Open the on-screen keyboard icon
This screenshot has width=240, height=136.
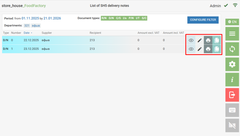click(232, 110)
